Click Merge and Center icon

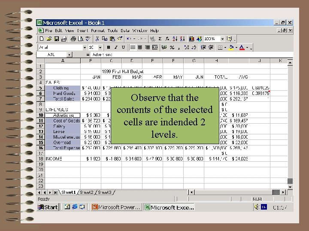155,47
